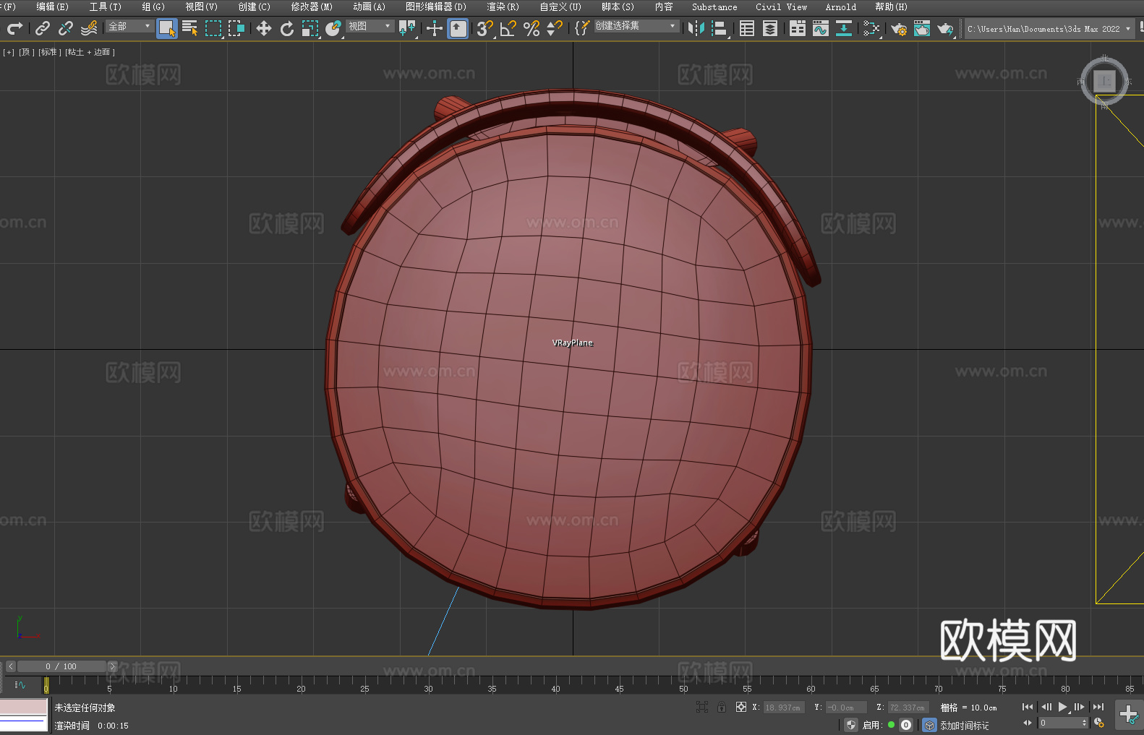Click the ViewCube top face
The height and width of the screenshot is (735, 1144).
coord(1104,81)
